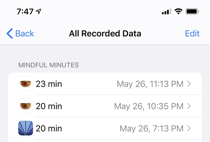
Task: Select the 23 min duration text
Action: coord(49,84)
